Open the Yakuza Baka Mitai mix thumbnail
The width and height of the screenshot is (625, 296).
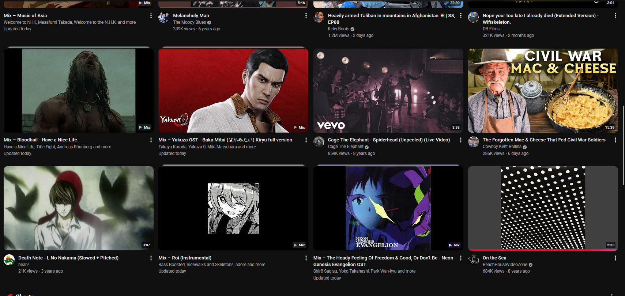[233, 91]
